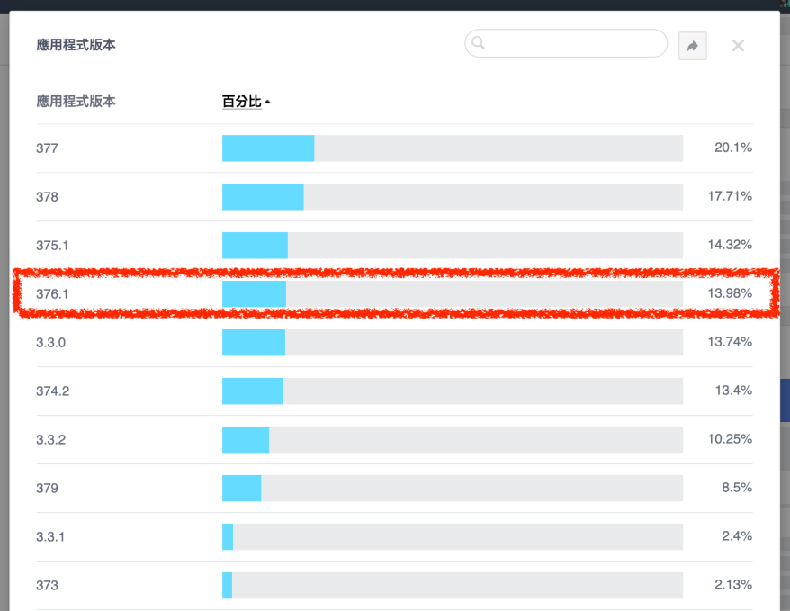
Task: Click the sort arrow next to 百分比
Action: point(268,103)
